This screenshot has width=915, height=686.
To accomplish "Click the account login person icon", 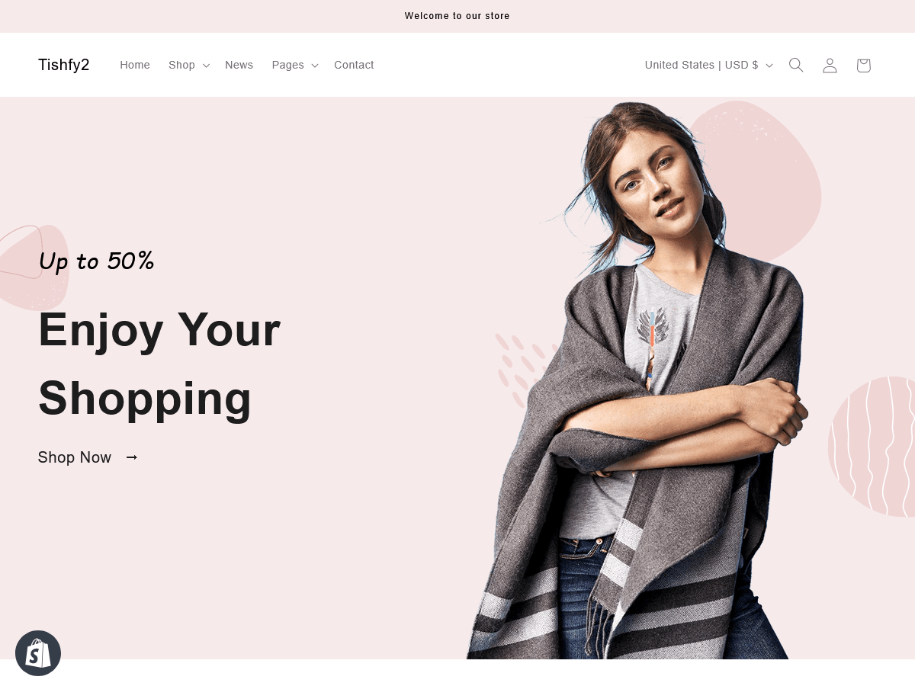I will click(830, 65).
